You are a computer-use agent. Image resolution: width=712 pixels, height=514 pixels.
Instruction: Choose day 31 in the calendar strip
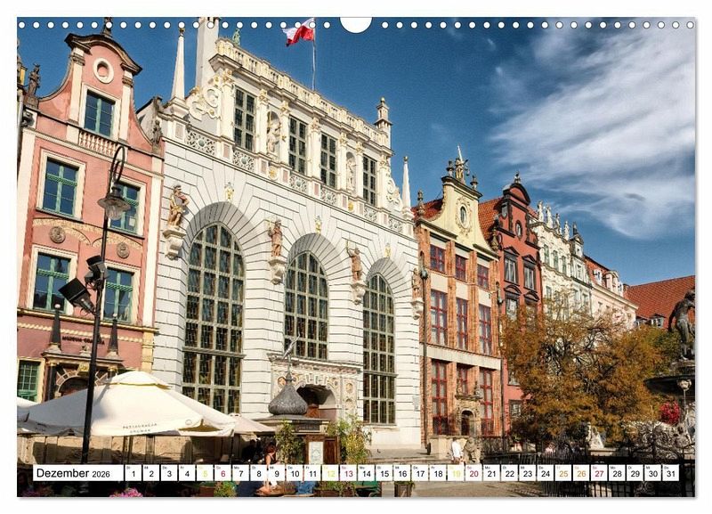pyautogui.click(x=671, y=473)
